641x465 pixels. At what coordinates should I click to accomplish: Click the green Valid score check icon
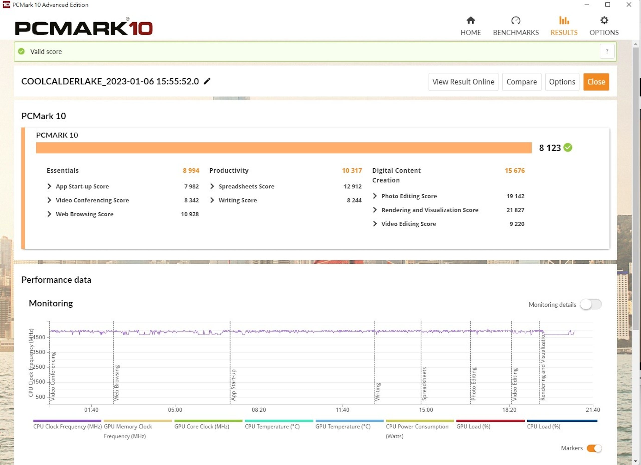pos(21,51)
